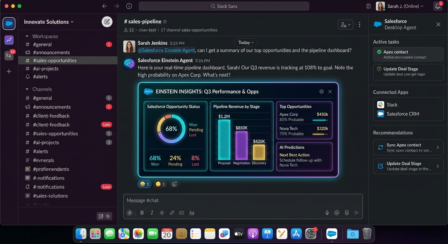The image size is (448, 244).
Task: Mention someone using the @ icon
Action: pyautogui.click(x=337, y=213)
